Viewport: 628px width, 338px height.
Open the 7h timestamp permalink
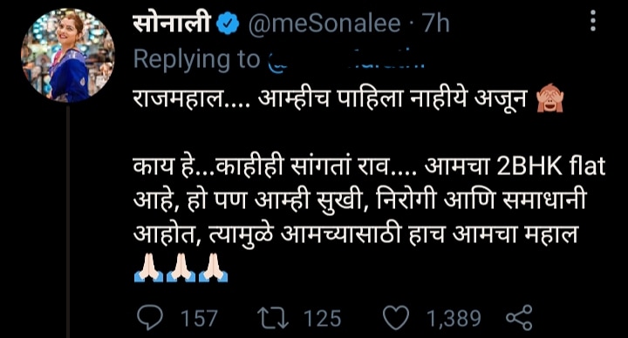click(436, 24)
